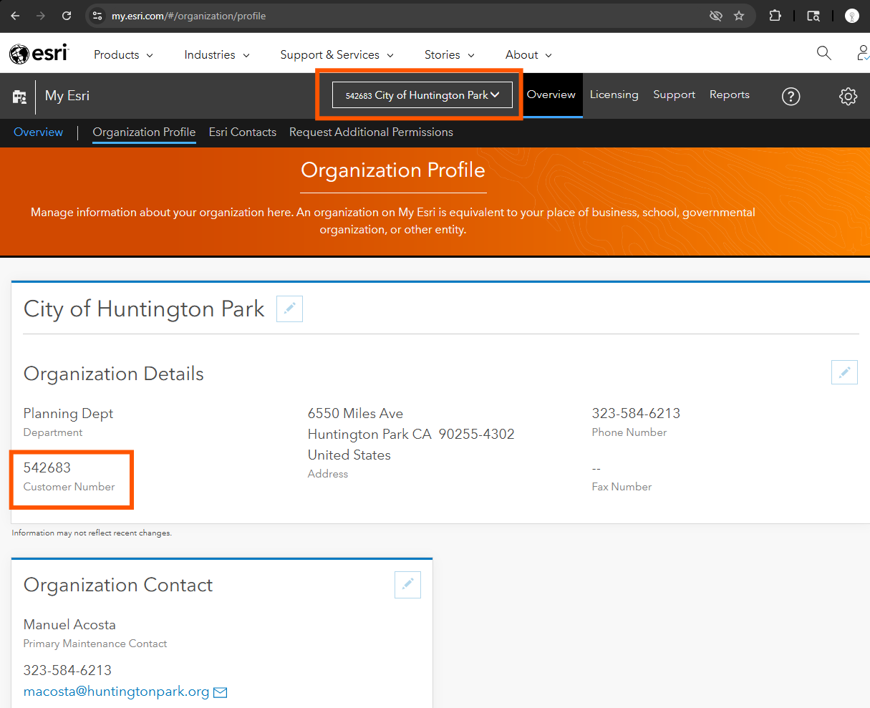Open the help question mark icon
This screenshot has width=870, height=708.
(x=791, y=96)
